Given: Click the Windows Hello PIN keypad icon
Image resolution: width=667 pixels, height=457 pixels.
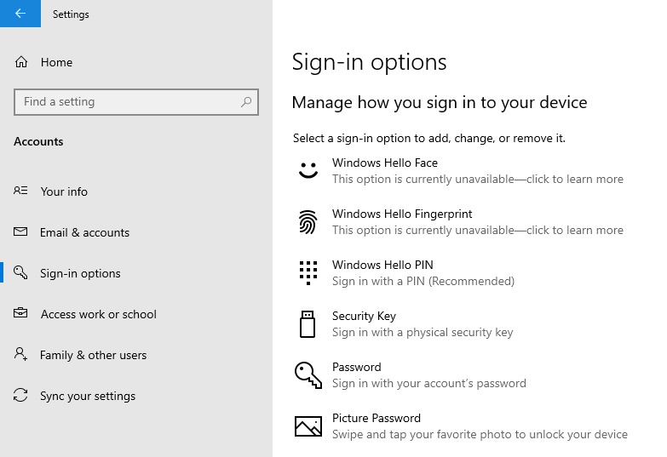Looking at the screenshot, I should (308, 273).
